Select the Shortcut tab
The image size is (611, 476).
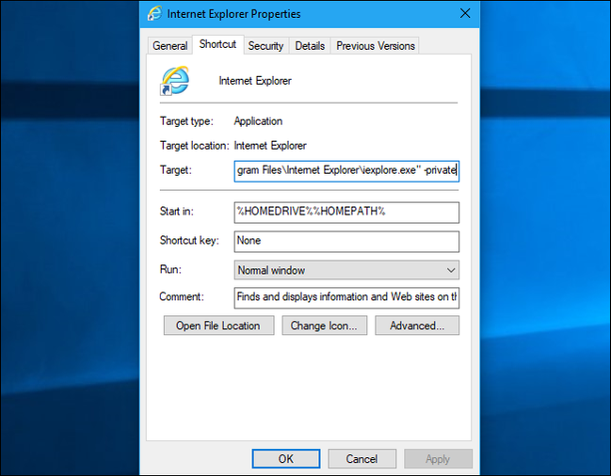(x=217, y=44)
